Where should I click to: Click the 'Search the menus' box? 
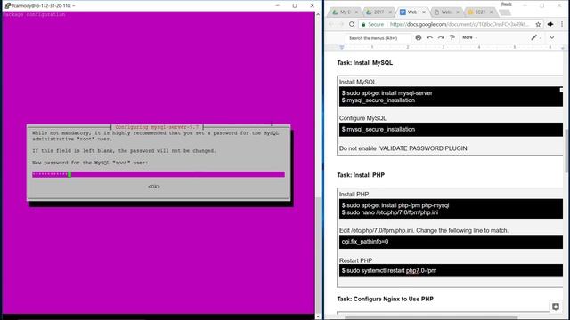coord(379,38)
